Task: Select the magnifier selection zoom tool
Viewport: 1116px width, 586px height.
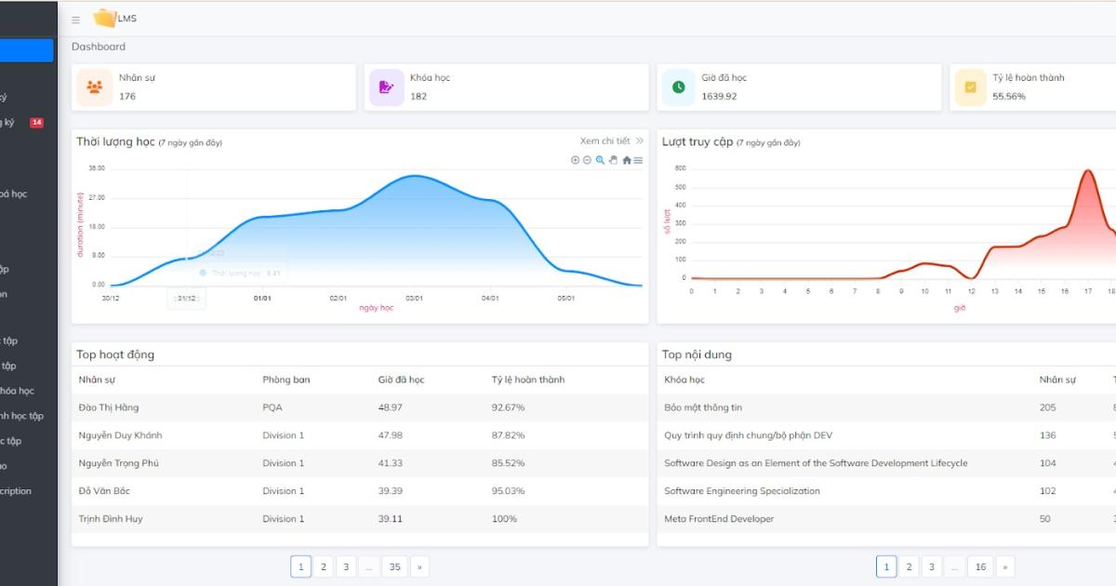Action: tap(600, 160)
